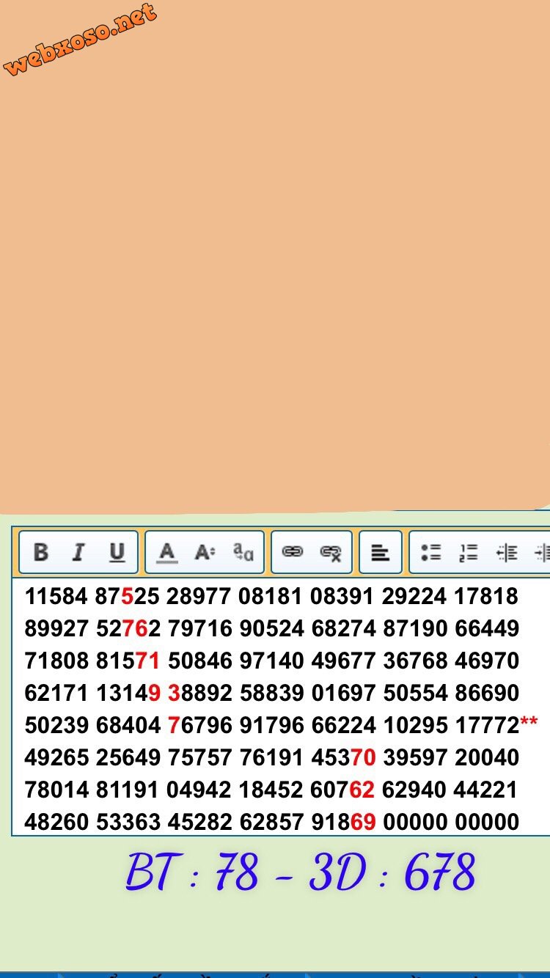Click the number 52762 in second row
Image resolution: width=550 pixels, height=978 pixels.
[128, 628]
